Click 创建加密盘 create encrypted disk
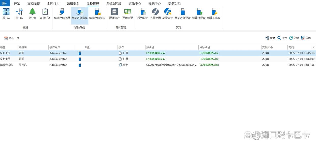This screenshot has height=146, width=316. click(214, 14)
